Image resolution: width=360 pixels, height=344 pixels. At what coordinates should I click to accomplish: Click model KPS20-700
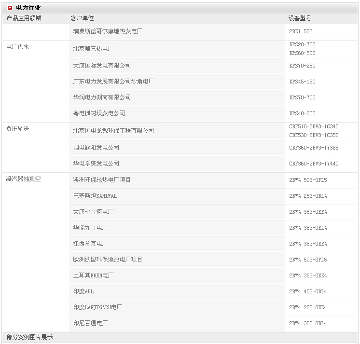[x=302, y=44]
